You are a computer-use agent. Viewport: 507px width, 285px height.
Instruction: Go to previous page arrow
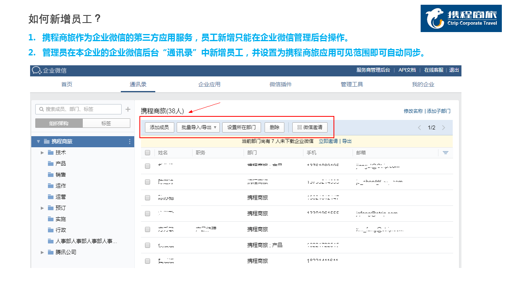coord(419,127)
